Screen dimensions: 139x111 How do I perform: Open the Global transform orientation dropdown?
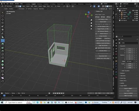click(x=59, y=6)
